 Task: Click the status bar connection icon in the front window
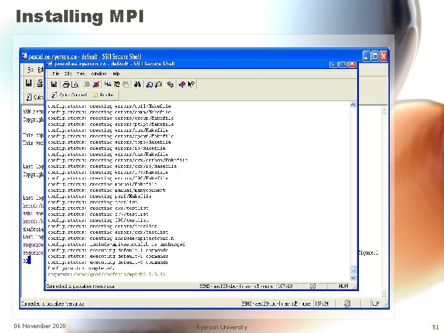tap(312, 286)
